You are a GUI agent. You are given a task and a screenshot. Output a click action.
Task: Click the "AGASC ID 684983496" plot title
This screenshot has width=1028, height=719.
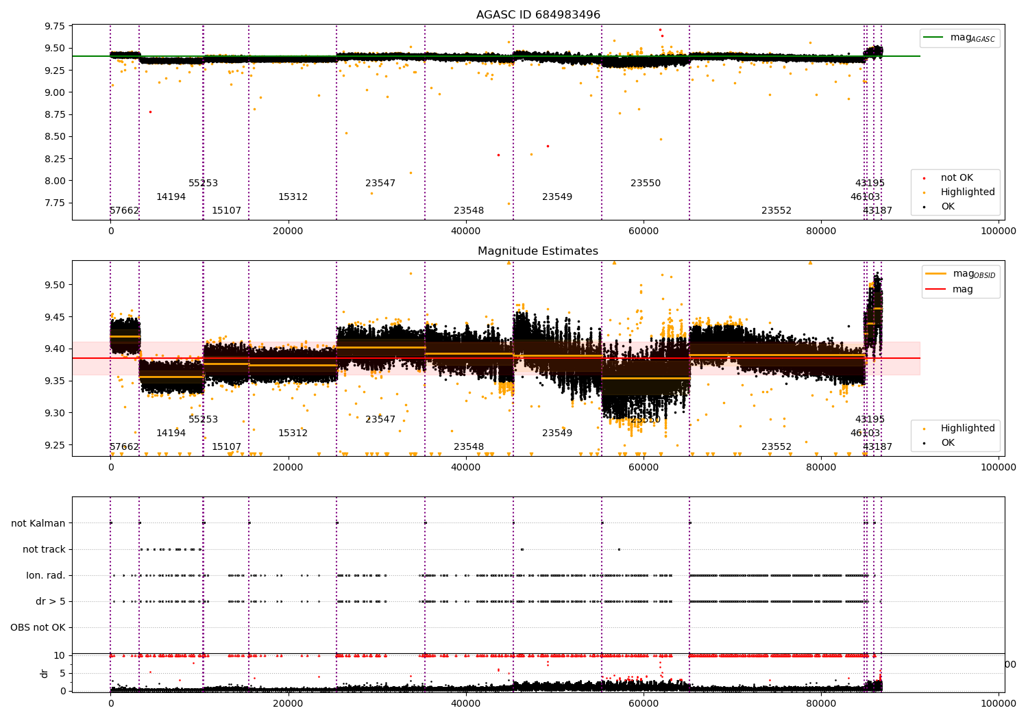538,15
